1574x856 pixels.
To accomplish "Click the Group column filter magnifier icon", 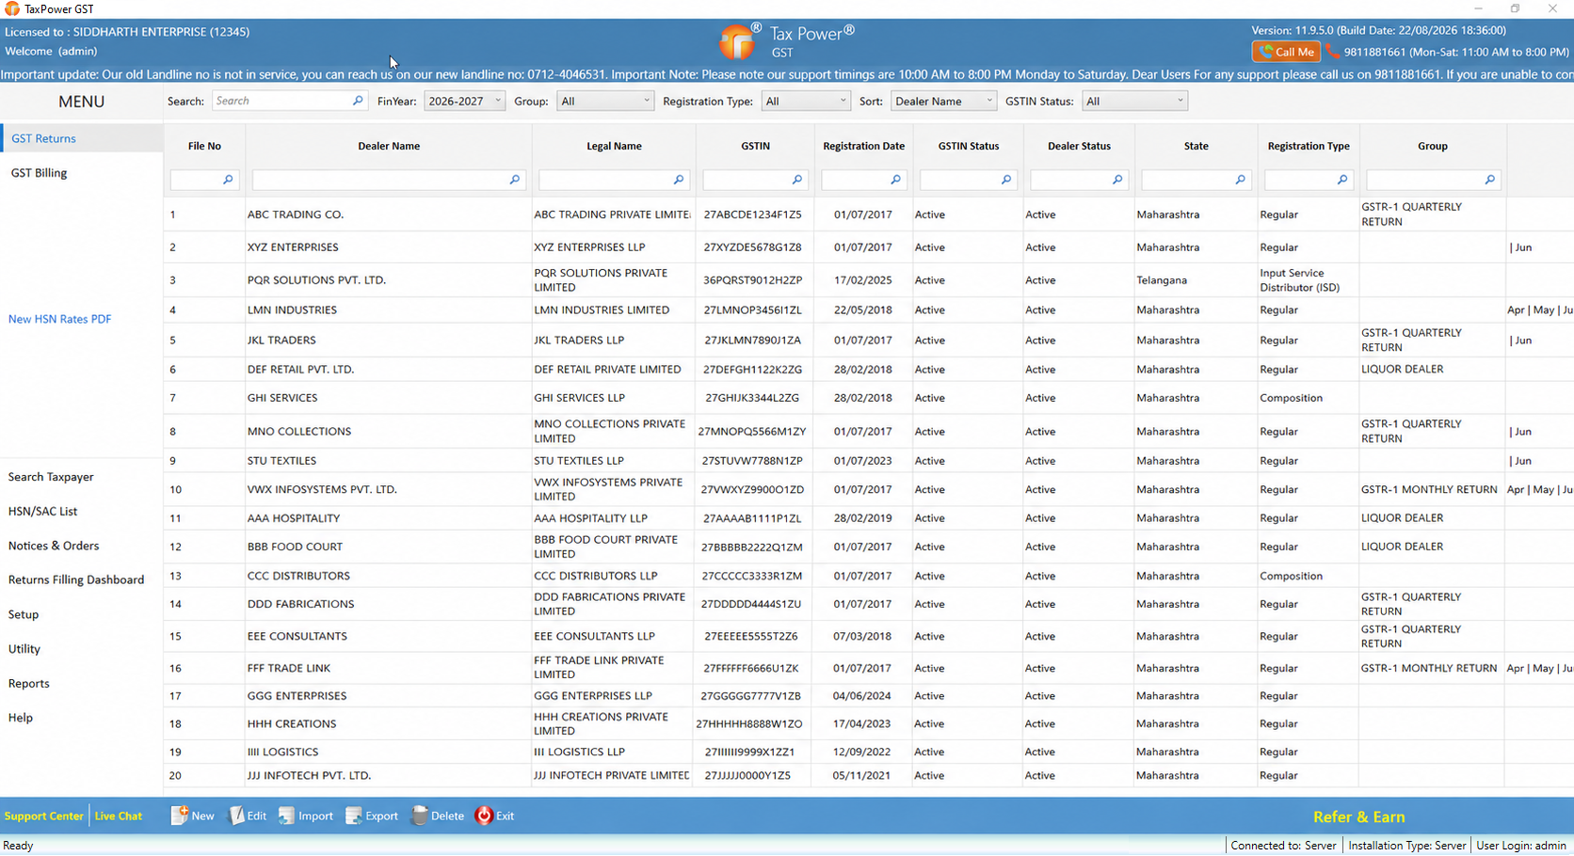I will pyautogui.click(x=1489, y=180).
